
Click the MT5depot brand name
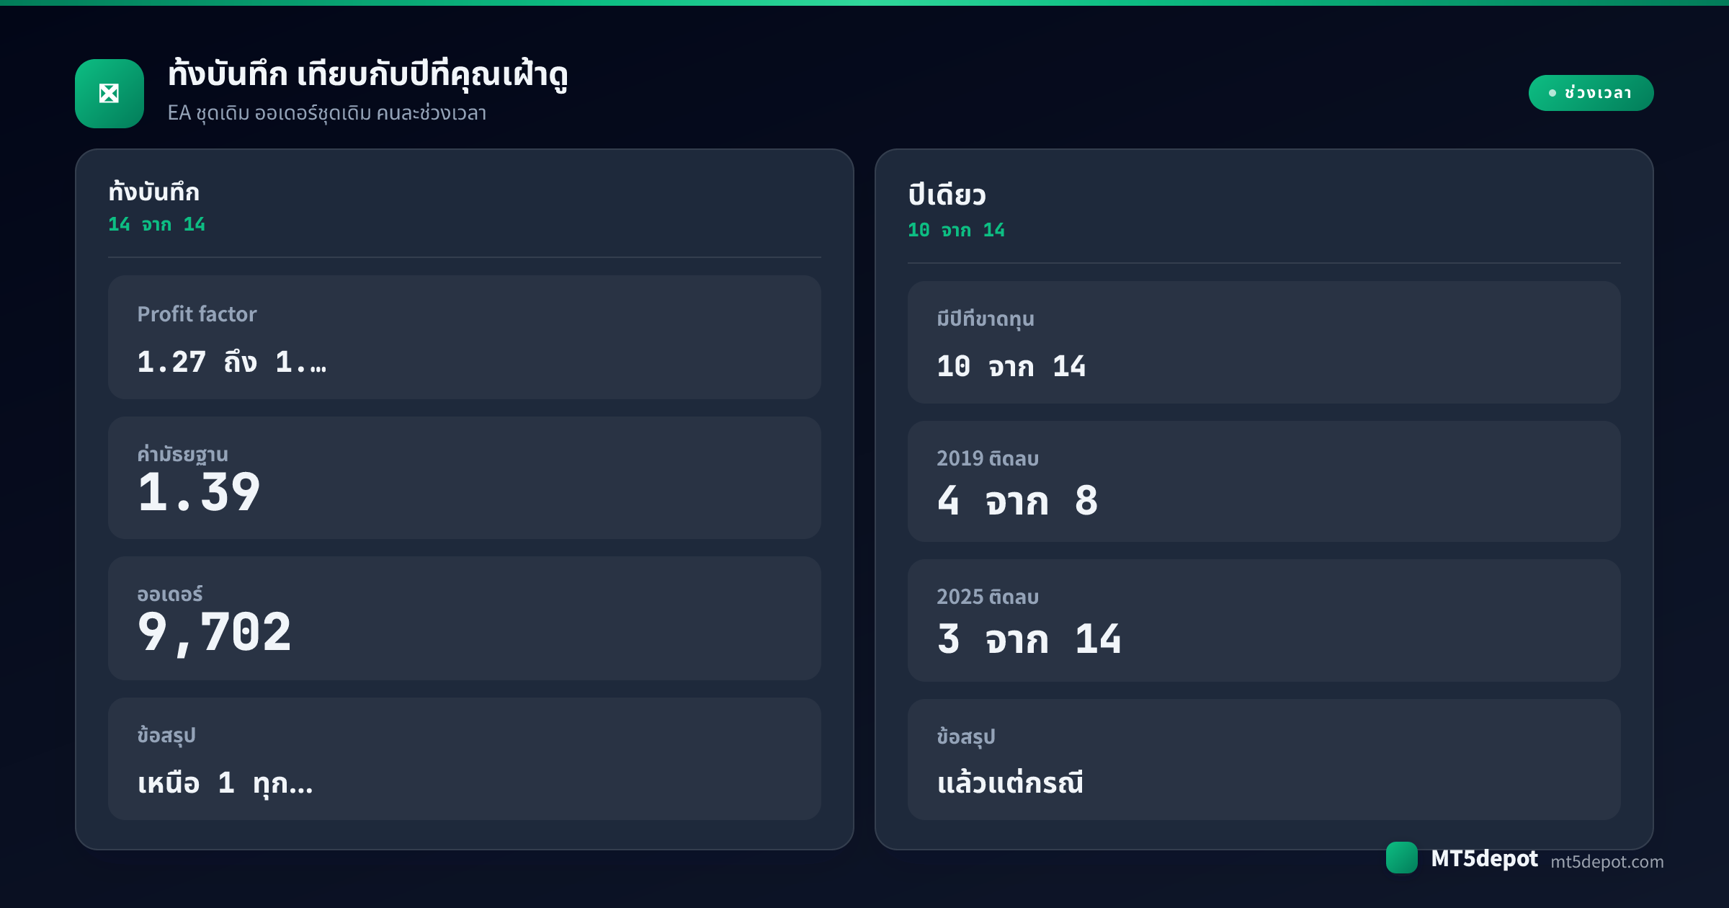tap(1484, 858)
